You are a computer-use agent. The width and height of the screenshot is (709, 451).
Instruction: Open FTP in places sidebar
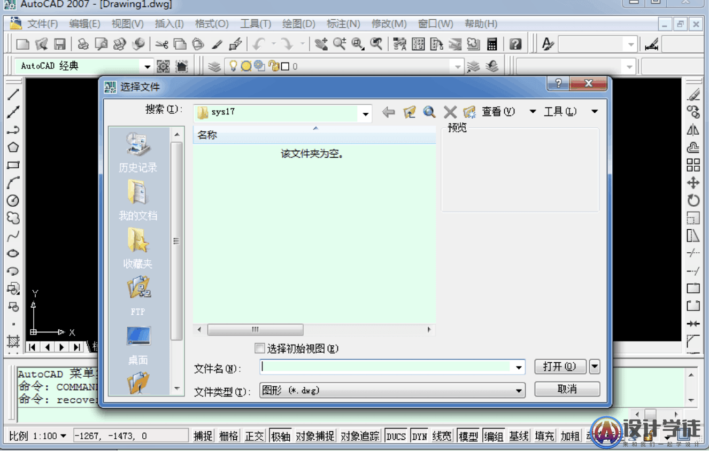pyautogui.click(x=138, y=296)
